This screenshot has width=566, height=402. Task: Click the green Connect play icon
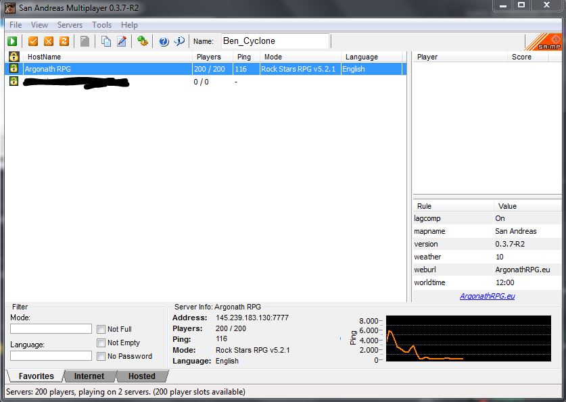pos(12,41)
